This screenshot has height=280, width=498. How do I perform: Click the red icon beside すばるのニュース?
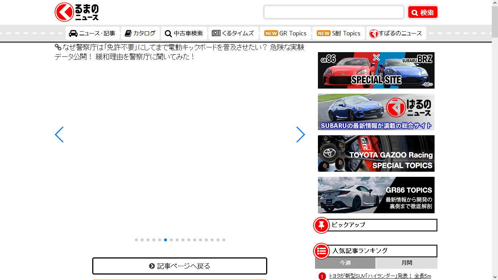tap(373, 33)
